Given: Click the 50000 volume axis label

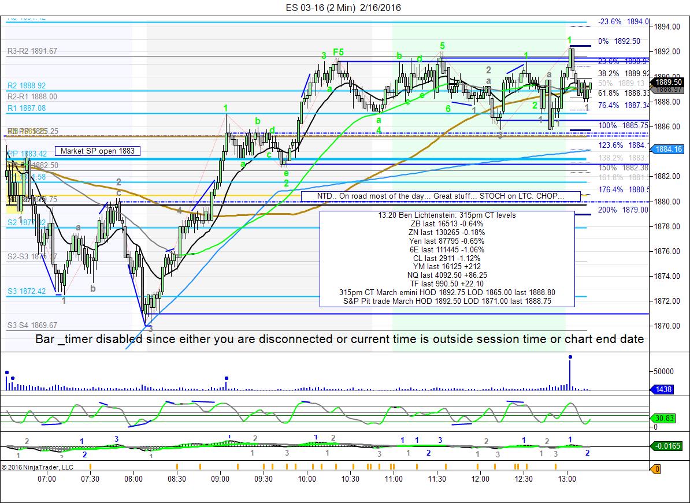Looking at the screenshot, I should pyautogui.click(x=664, y=371).
